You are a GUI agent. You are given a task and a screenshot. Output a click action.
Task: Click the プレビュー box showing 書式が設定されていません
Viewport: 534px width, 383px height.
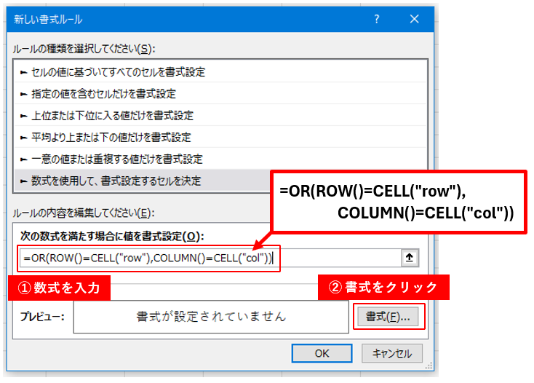tap(211, 317)
